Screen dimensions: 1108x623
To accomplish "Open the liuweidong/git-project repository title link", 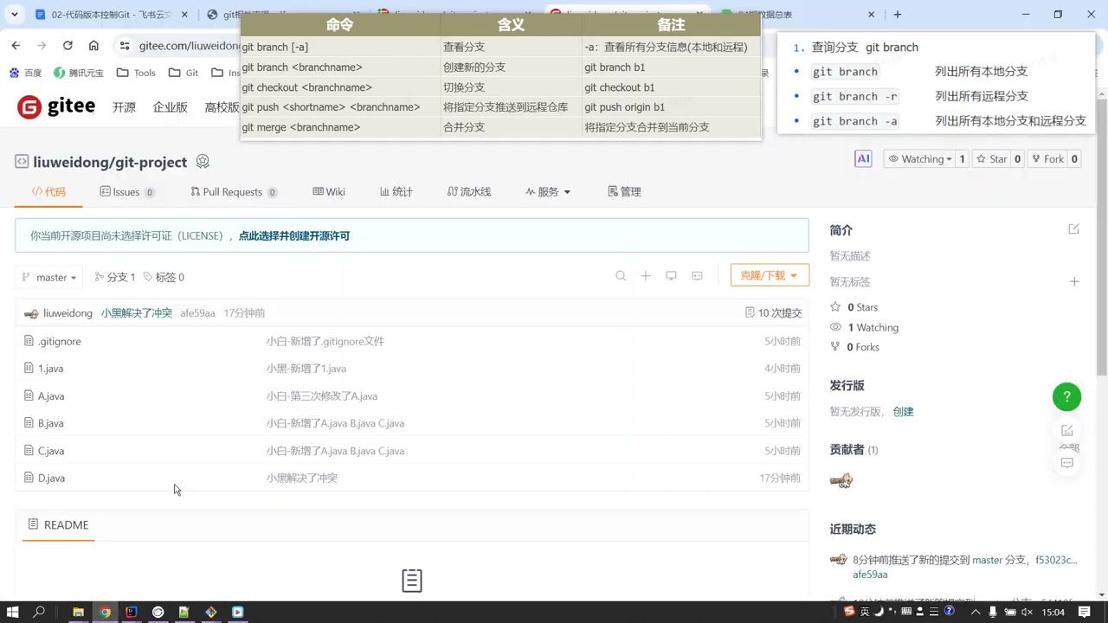I will [110, 162].
